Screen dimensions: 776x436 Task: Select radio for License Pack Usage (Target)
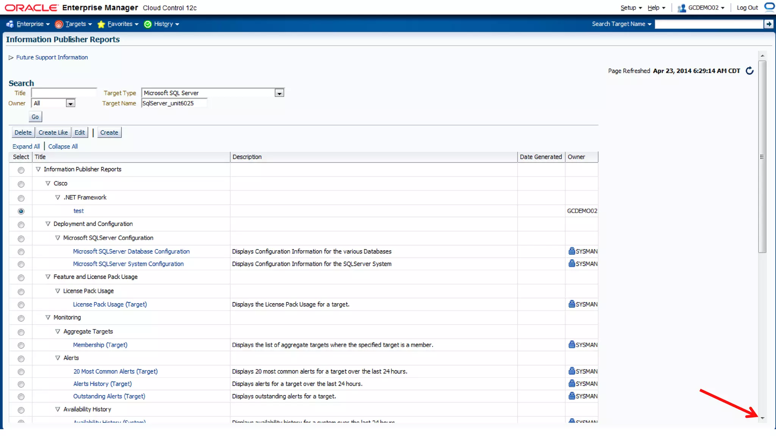pos(21,305)
